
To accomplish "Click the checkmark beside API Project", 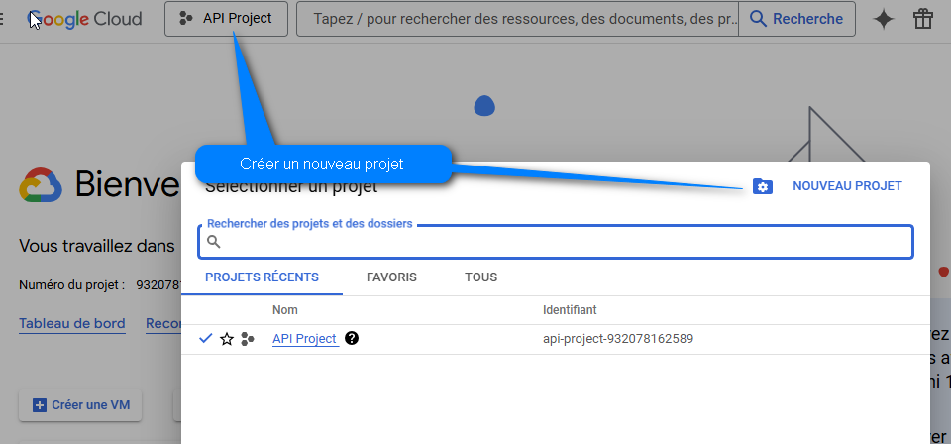I will (x=206, y=339).
